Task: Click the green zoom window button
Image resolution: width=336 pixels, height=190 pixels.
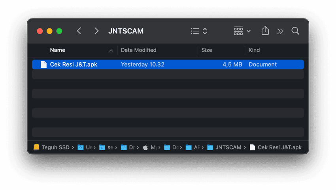Action: [x=59, y=31]
